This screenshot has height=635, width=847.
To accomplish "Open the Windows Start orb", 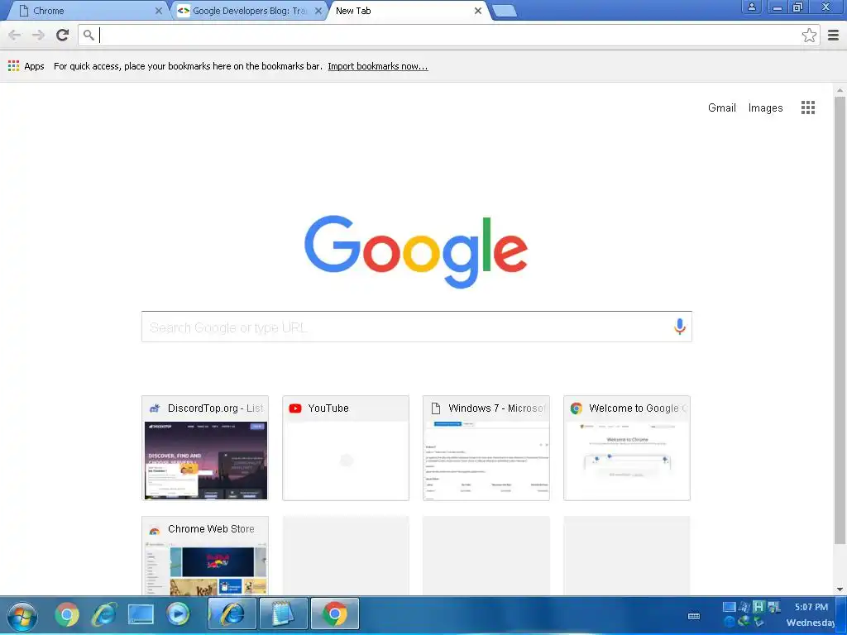I will [x=22, y=615].
